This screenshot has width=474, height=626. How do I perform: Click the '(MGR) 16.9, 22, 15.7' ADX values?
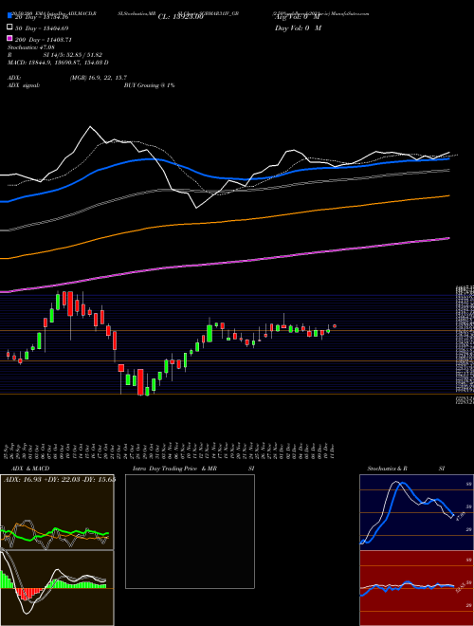point(99,78)
